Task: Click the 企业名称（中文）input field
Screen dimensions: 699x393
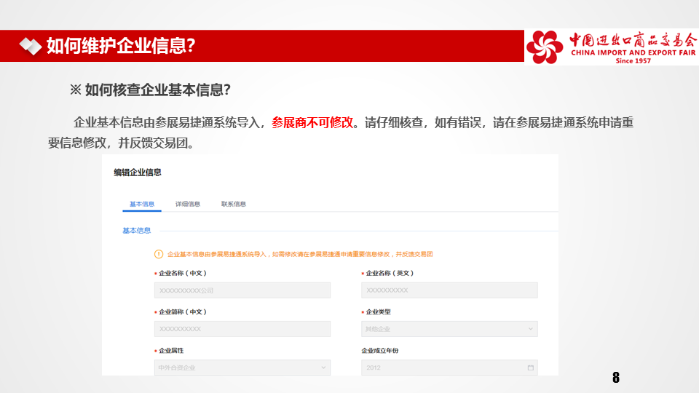Action: [x=242, y=290]
